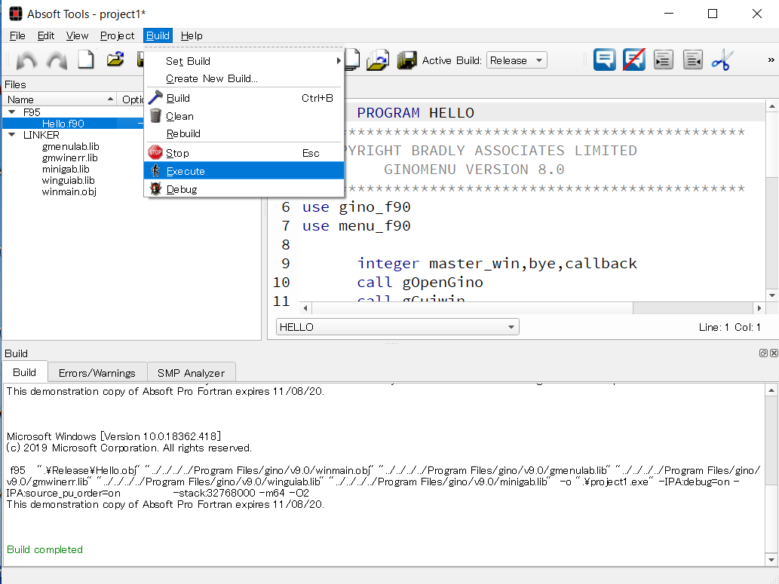Select winguiab.lib in the Files tree
This screenshot has height=584, width=779.
68,181
